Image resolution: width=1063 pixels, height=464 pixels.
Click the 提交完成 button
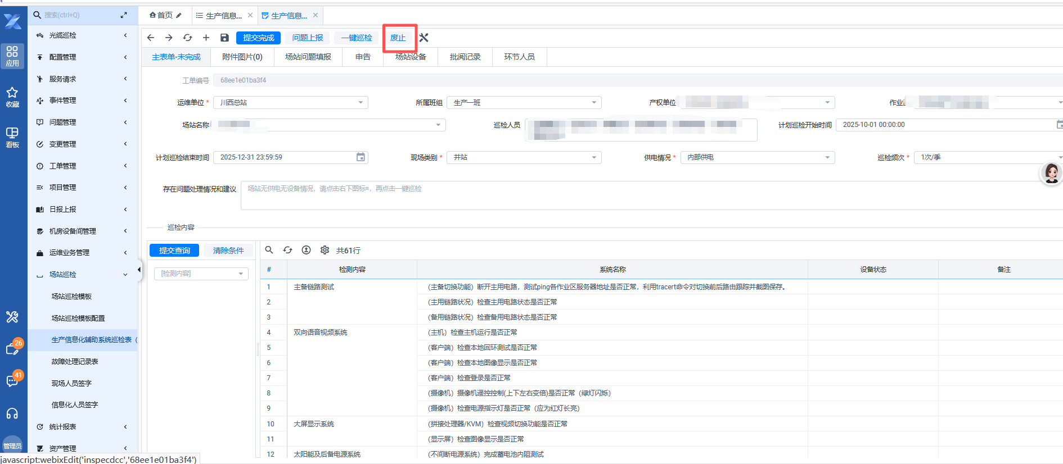(x=258, y=38)
